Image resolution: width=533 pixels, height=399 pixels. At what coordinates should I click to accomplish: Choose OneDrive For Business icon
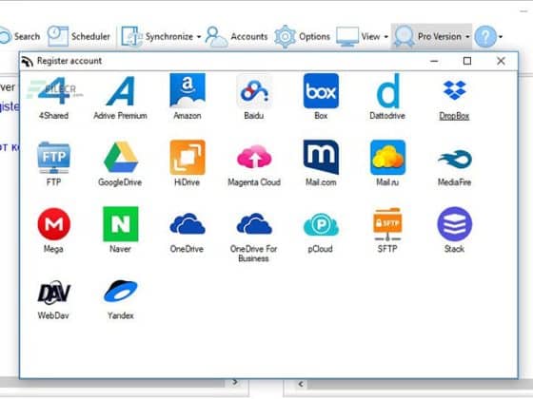click(254, 223)
